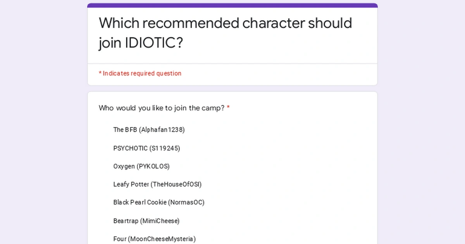The image size is (465, 244).
Task: Pick Leafy Potter (TheHouseOfOSI) option
Action: [x=157, y=184]
